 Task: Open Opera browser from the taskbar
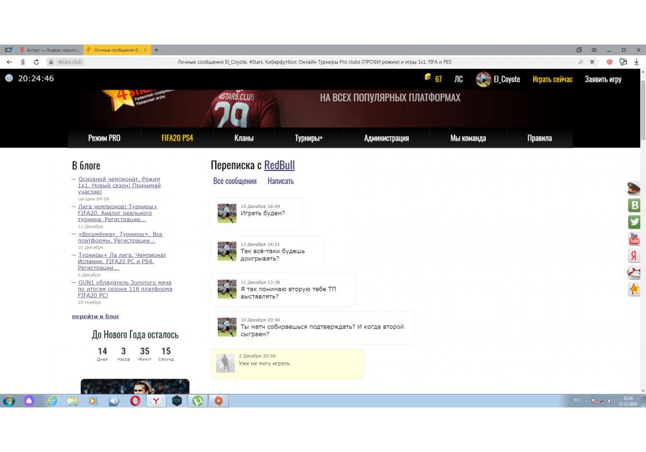[135, 400]
